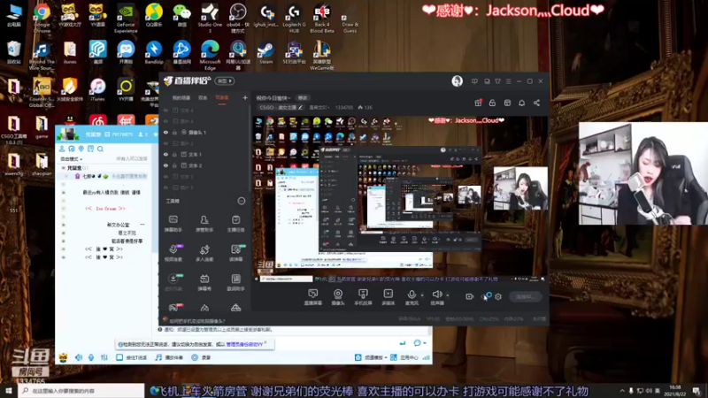Screen dimensions: 708x398
Task: Open the channel template dropdown in YY
Action: tap(371, 357)
